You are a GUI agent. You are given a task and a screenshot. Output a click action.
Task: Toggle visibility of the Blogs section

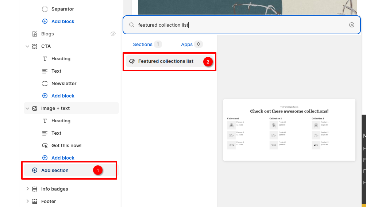[x=113, y=34]
